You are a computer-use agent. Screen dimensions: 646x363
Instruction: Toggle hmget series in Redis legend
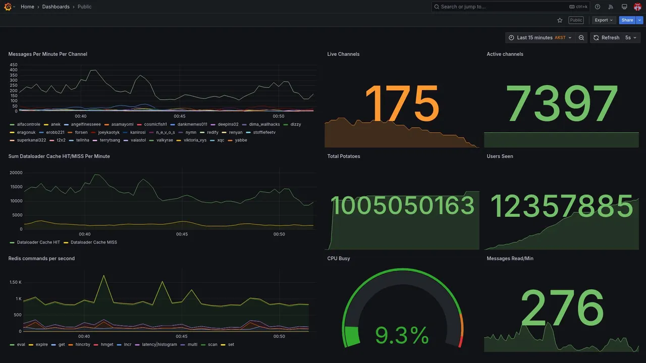point(107,344)
